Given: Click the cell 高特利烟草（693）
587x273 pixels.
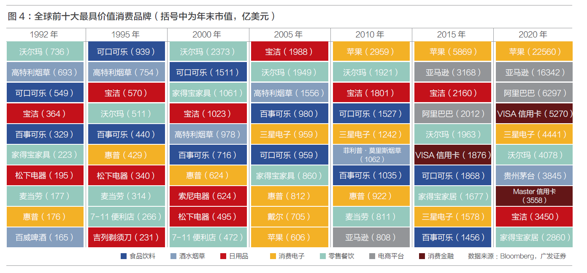Looking at the screenshot, I should click(x=45, y=72).
